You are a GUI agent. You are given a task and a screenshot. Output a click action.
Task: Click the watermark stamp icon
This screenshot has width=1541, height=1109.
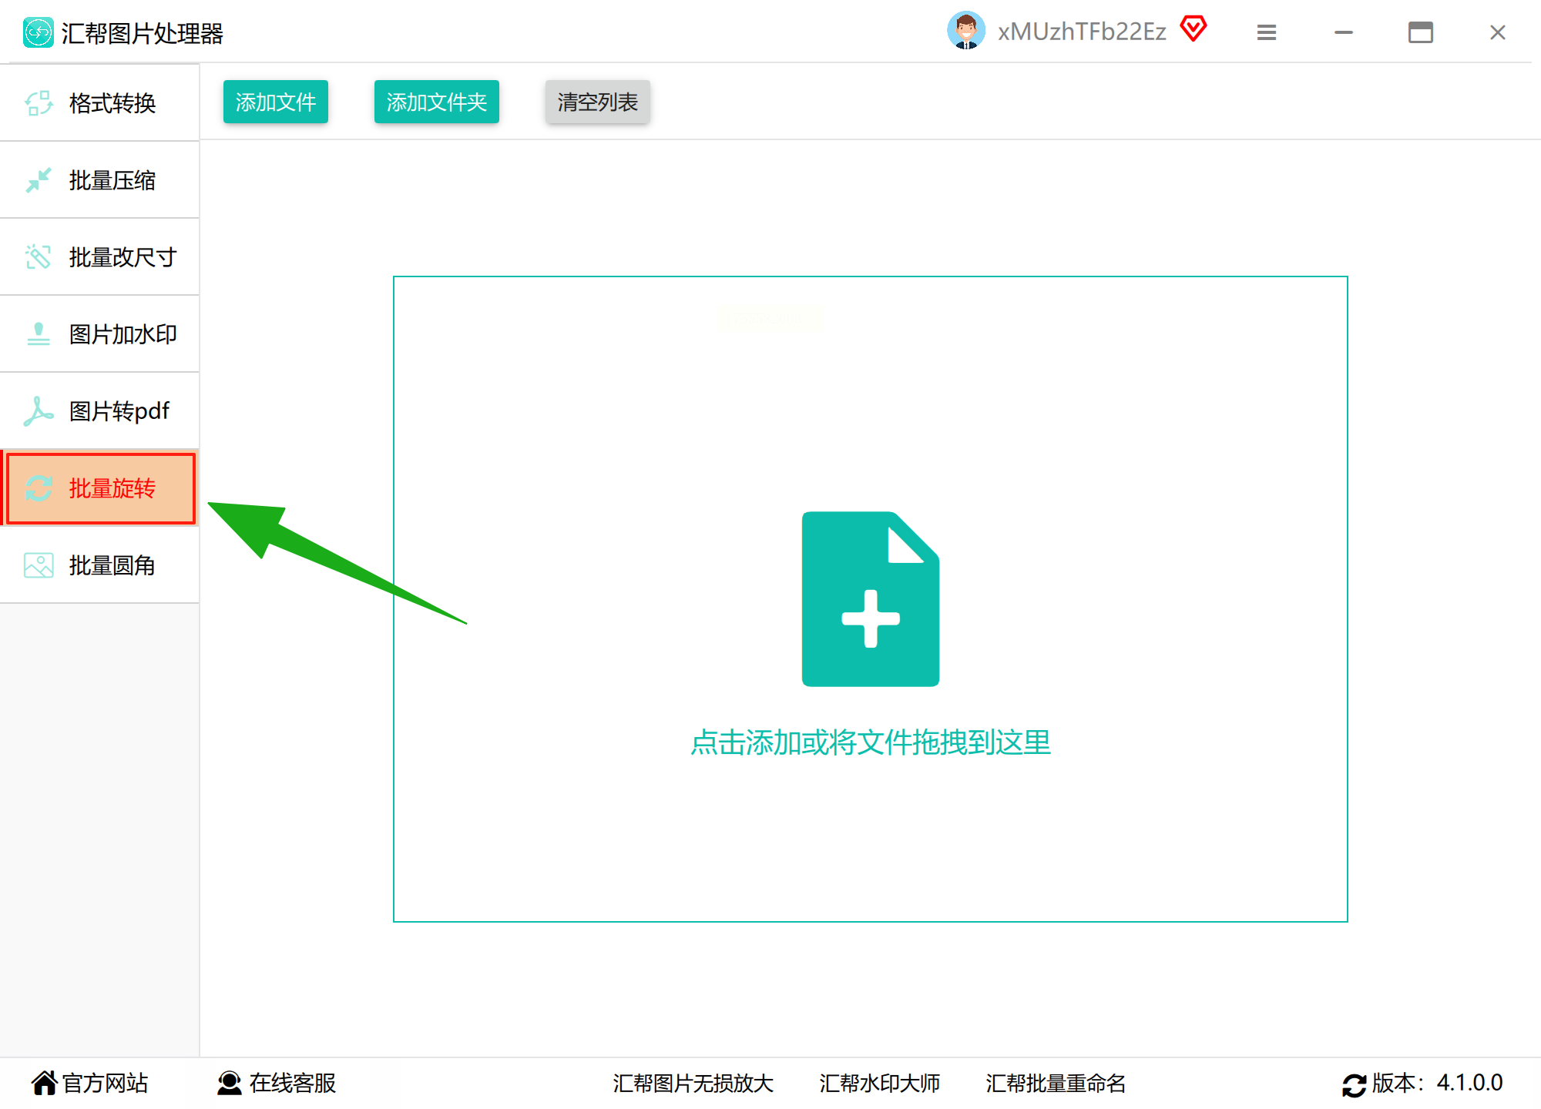coord(39,334)
